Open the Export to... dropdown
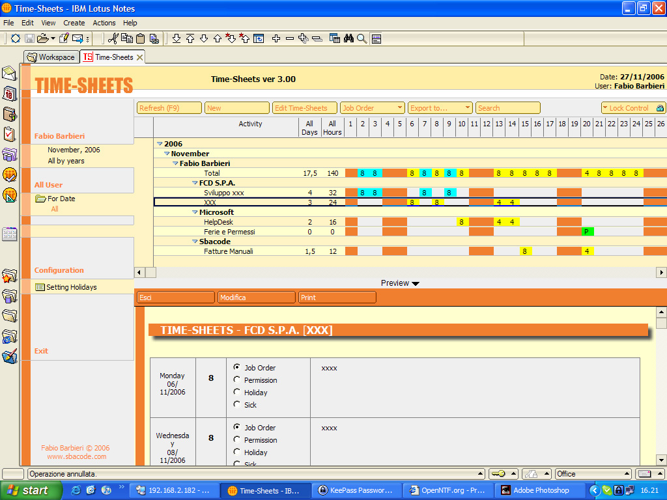This screenshot has height=500, width=667. click(440, 108)
